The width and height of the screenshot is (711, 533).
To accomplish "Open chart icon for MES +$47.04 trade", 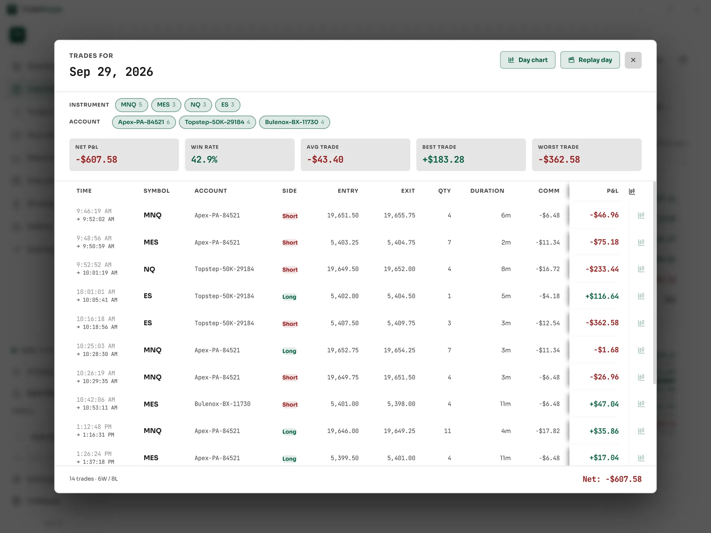I will 641,404.
